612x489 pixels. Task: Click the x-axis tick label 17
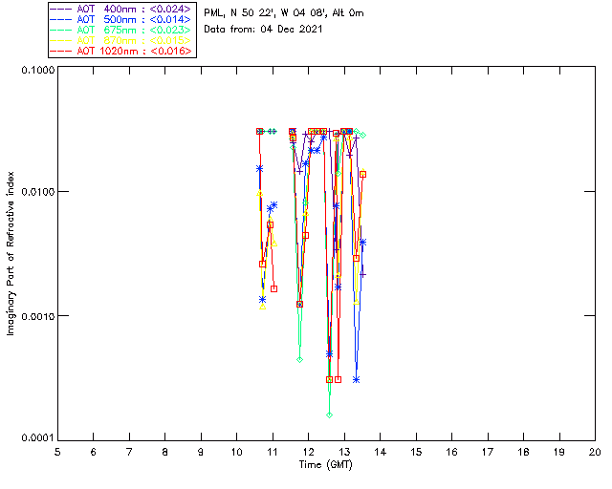tap(488, 452)
